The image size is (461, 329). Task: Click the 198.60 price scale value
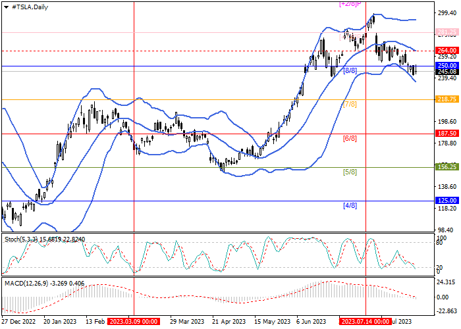point(447,122)
